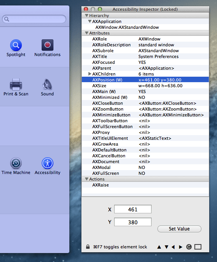Go to previous sibling with left arrow

173,247
